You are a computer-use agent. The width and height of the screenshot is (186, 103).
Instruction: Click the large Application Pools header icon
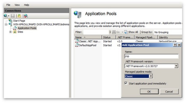pyautogui.click(x=78, y=14)
